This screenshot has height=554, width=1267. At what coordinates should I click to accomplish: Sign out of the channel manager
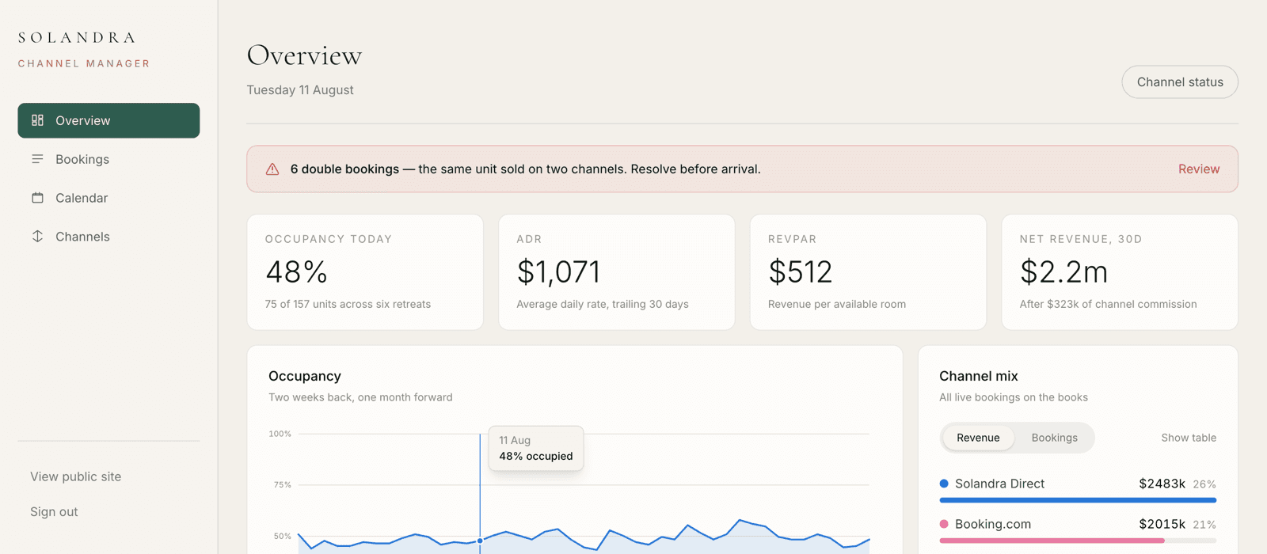point(54,512)
